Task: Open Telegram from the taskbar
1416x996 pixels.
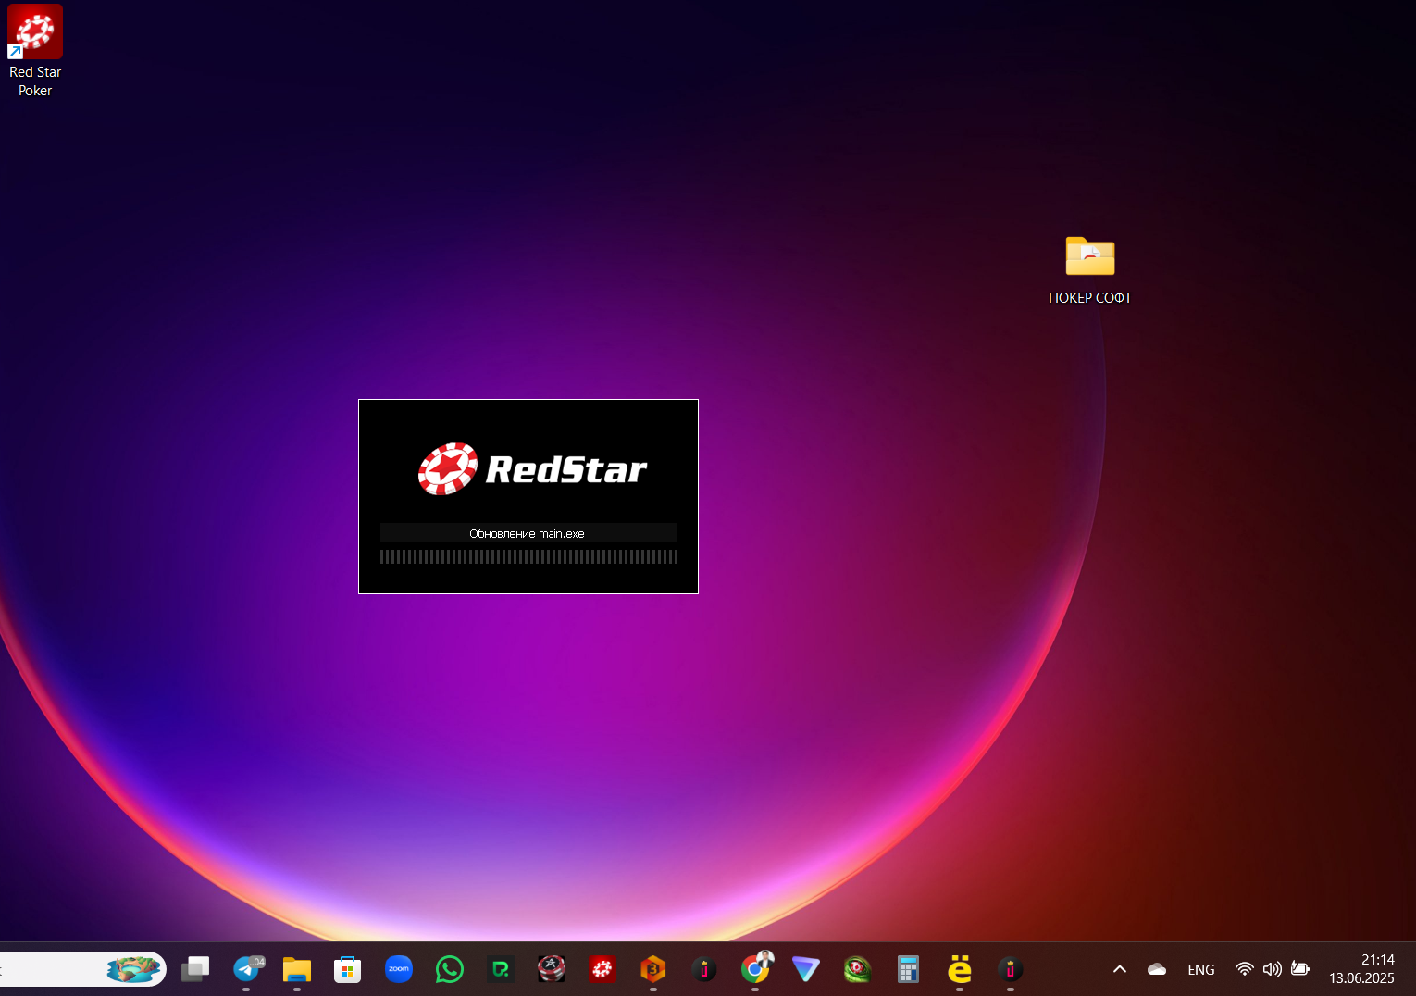Action: tap(246, 969)
